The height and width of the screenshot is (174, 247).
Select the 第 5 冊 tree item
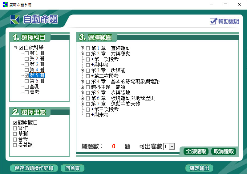tap(37, 75)
